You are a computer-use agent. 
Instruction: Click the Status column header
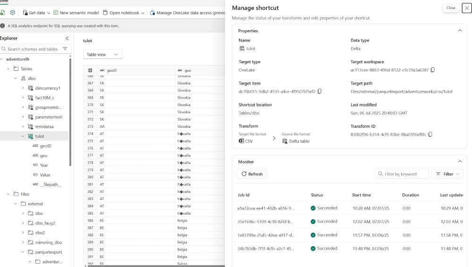(x=317, y=195)
